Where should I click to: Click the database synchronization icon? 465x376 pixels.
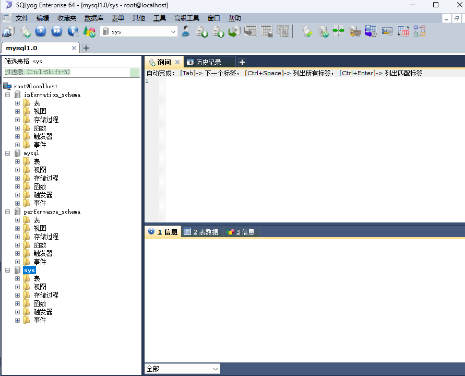pyautogui.click(x=339, y=32)
